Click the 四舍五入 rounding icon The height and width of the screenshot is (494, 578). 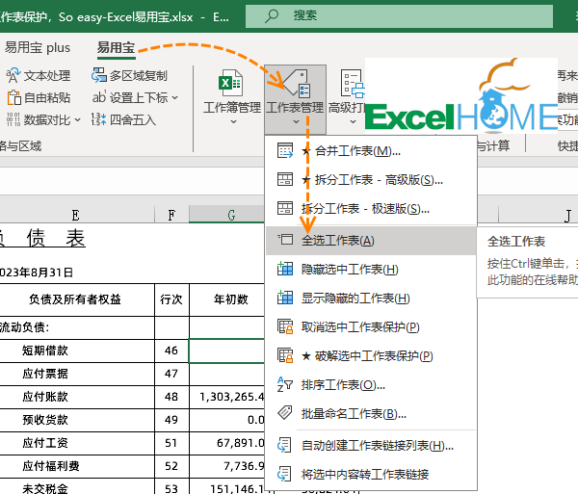pyautogui.click(x=99, y=119)
